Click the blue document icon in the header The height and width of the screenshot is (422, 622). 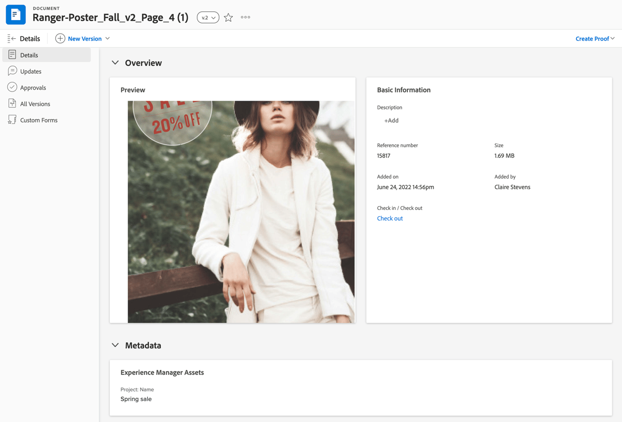(16, 14)
